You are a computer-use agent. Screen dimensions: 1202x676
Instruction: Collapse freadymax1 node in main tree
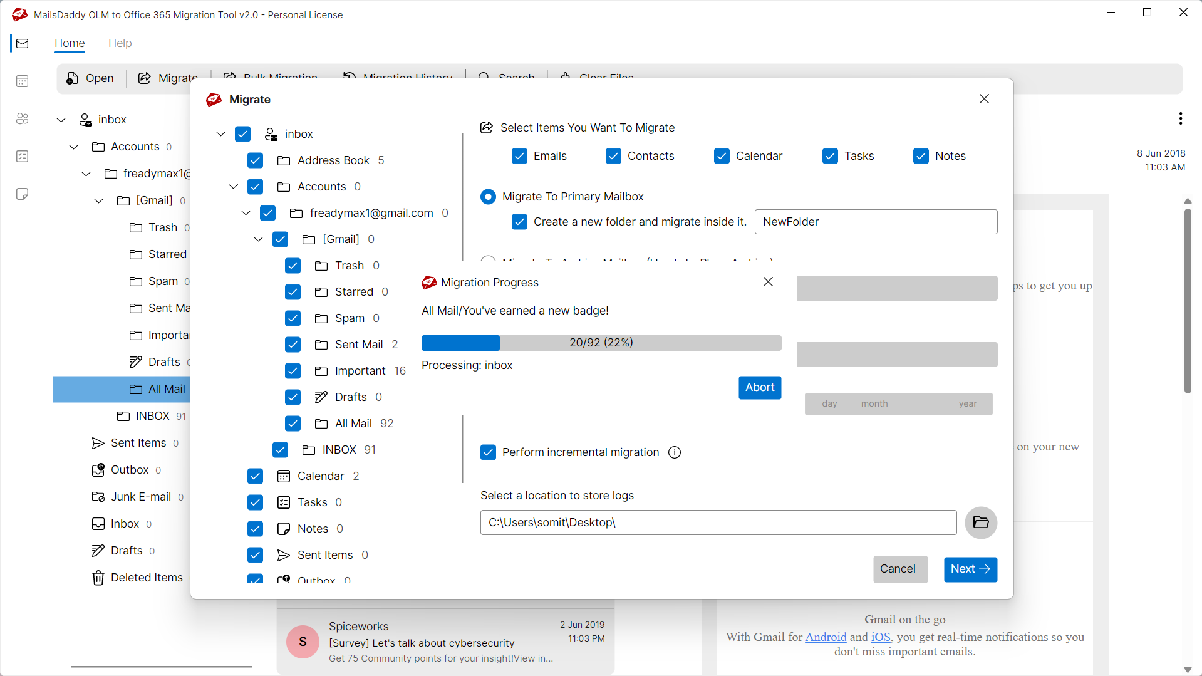86,174
